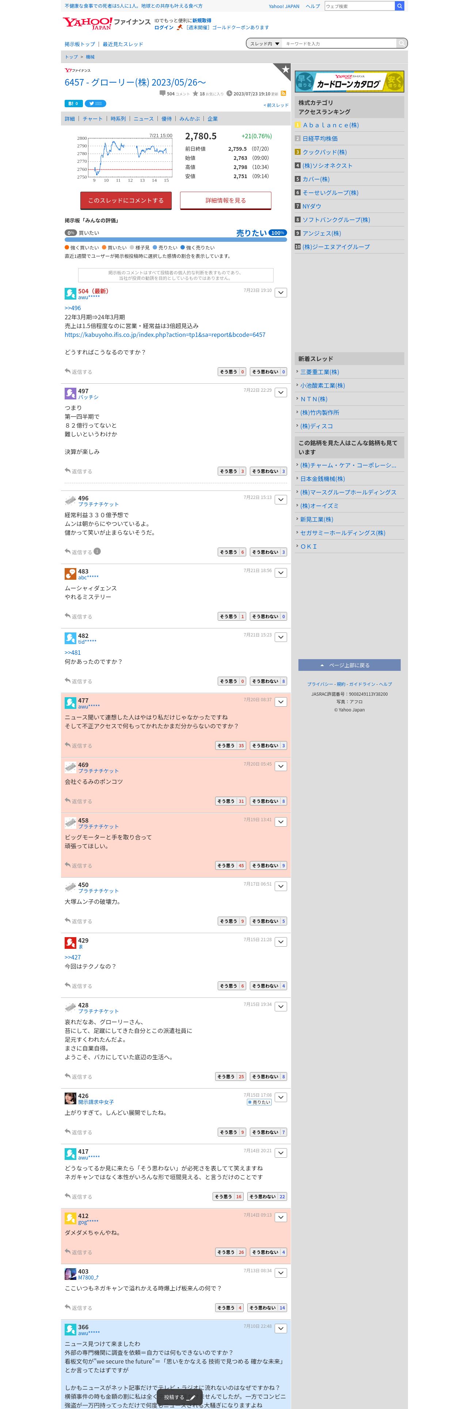Open the 時系列 tab
The height and width of the screenshot is (1409, 469).
tap(118, 119)
